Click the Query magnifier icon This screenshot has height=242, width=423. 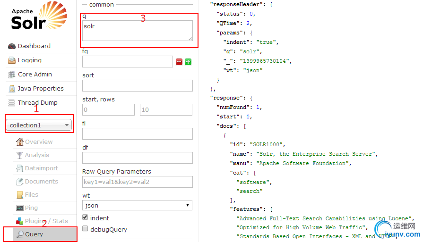pos(20,234)
